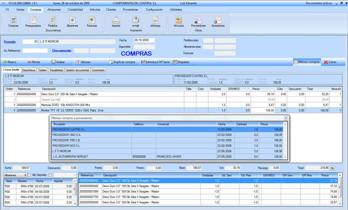Click Introducir Nº Serie toolbar button
The height and width of the screenshot is (210, 348).
point(155,62)
